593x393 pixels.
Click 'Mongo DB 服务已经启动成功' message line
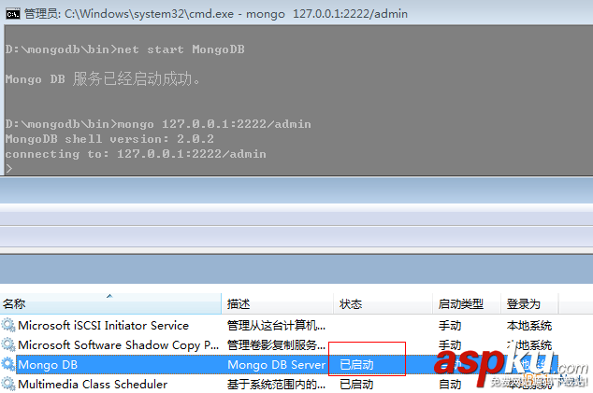tap(103, 79)
